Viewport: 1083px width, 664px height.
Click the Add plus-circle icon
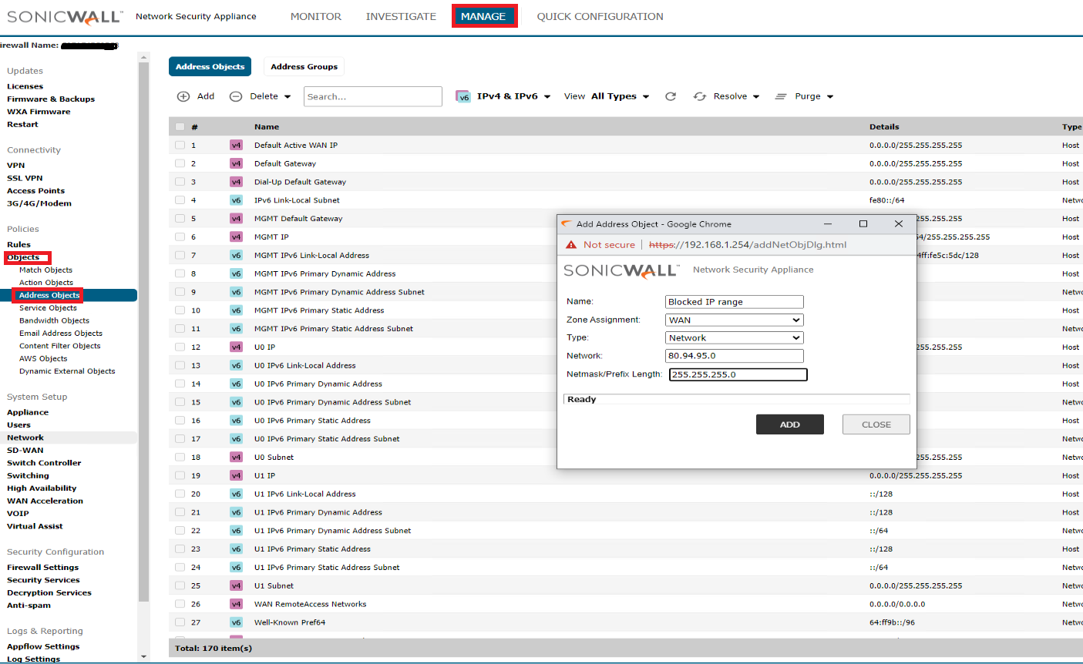[183, 96]
